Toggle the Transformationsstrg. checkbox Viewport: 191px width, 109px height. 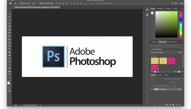[x=41, y=3]
